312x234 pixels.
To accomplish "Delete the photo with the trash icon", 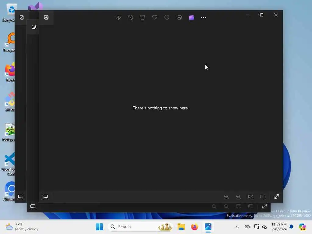I will pyautogui.click(x=143, y=17).
